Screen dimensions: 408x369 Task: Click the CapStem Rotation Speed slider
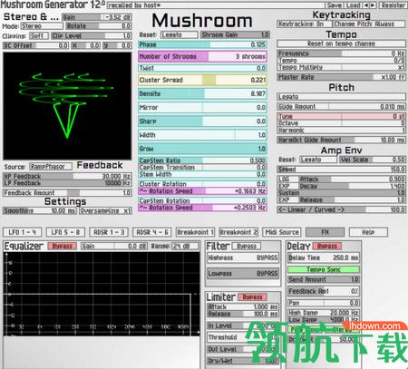point(202,208)
